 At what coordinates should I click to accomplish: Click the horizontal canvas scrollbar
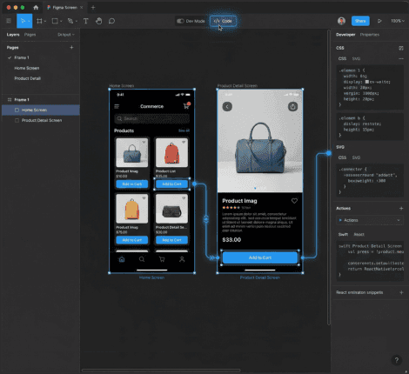pos(161,370)
